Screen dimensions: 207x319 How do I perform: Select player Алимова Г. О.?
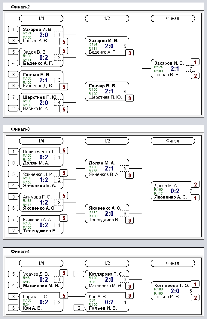click(x=37, y=197)
